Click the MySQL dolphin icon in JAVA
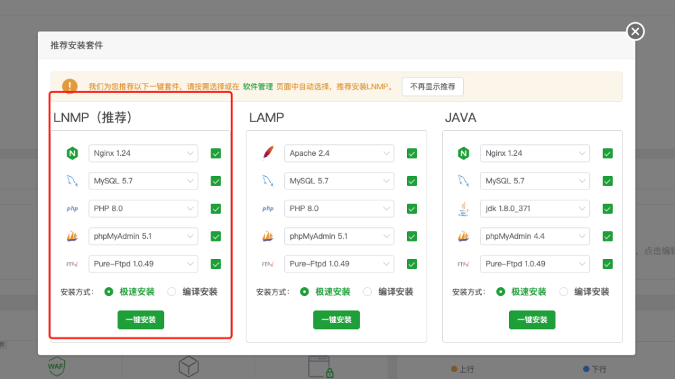The height and width of the screenshot is (379, 675). [464, 181]
